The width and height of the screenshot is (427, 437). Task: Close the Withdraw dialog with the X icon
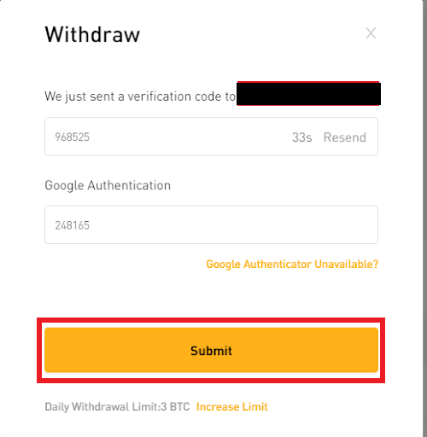click(371, 33)
